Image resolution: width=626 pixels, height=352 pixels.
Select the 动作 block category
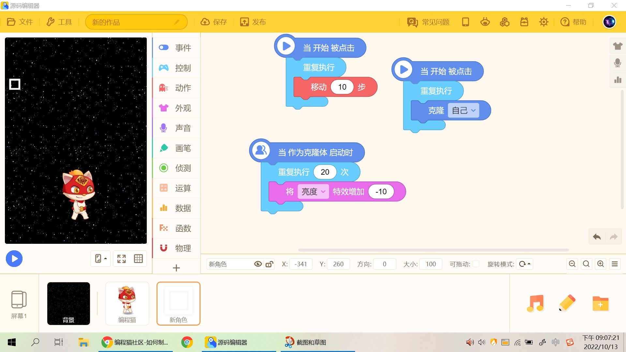coord(176,88)
